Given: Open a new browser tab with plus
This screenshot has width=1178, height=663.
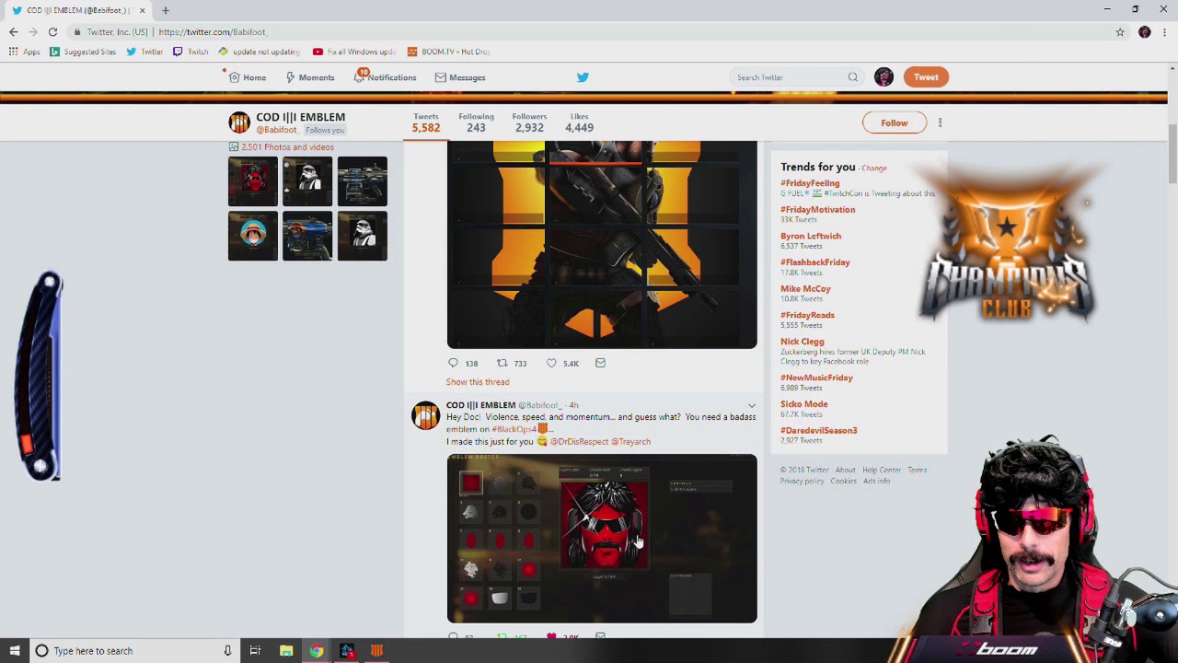Looking at the screenshot, I should click(x=166, y=10).
